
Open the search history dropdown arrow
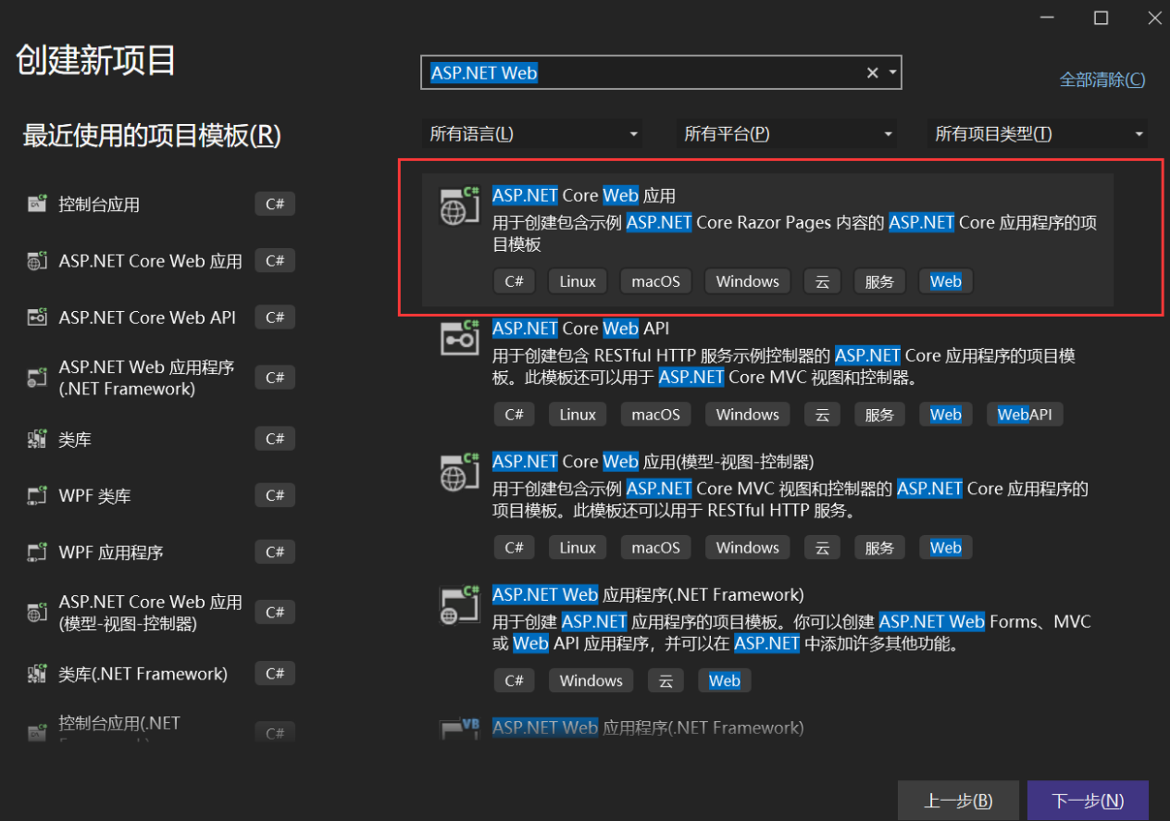pyautogui.click(x=891, y=72)
